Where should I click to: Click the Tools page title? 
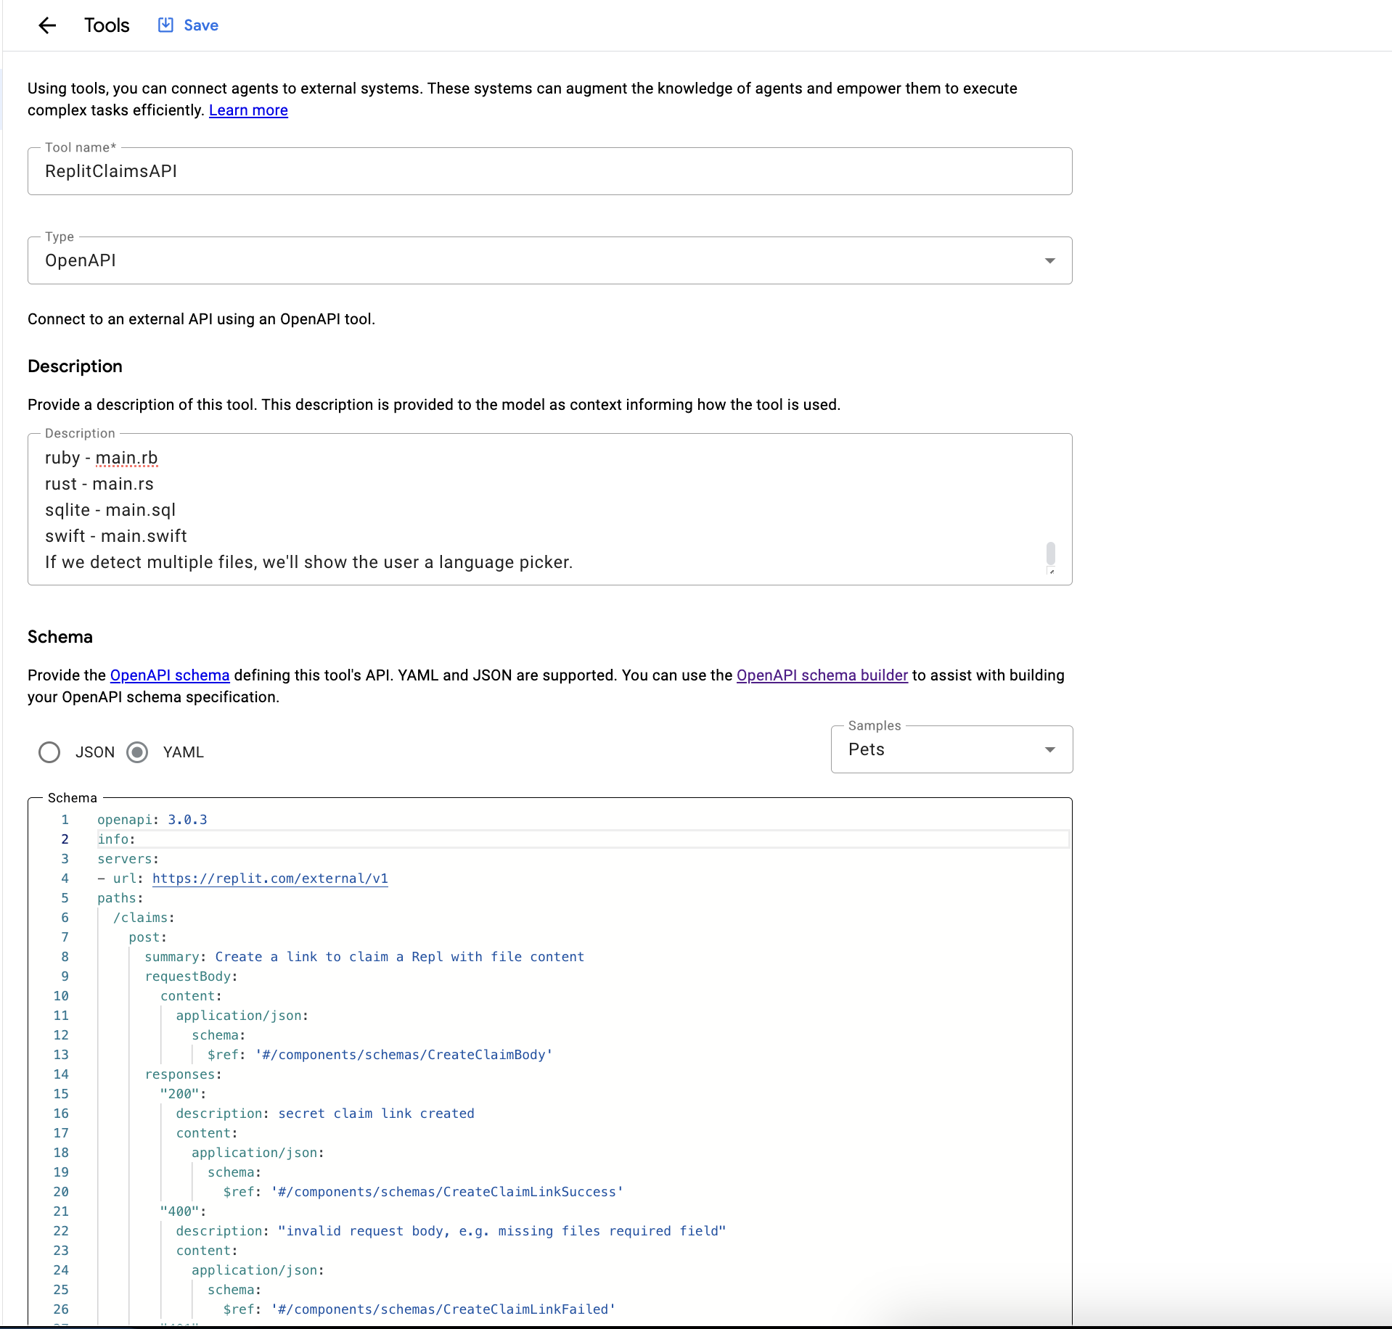click(107, 25)
